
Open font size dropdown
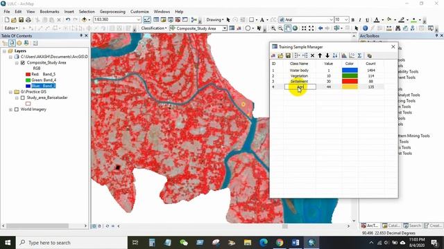click(346, 19)
